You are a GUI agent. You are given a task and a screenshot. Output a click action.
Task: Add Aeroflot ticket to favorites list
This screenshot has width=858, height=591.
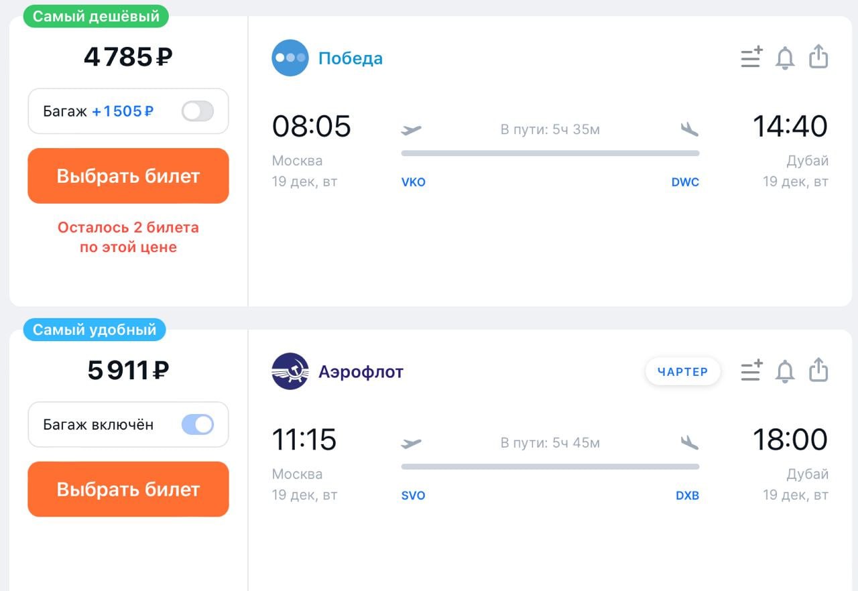751,371
